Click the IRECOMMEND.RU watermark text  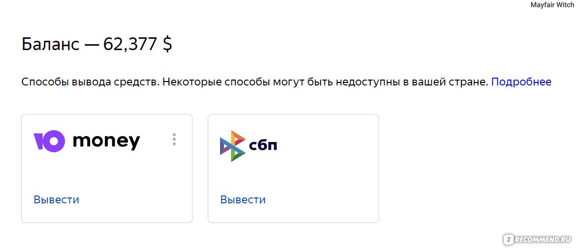543,240
